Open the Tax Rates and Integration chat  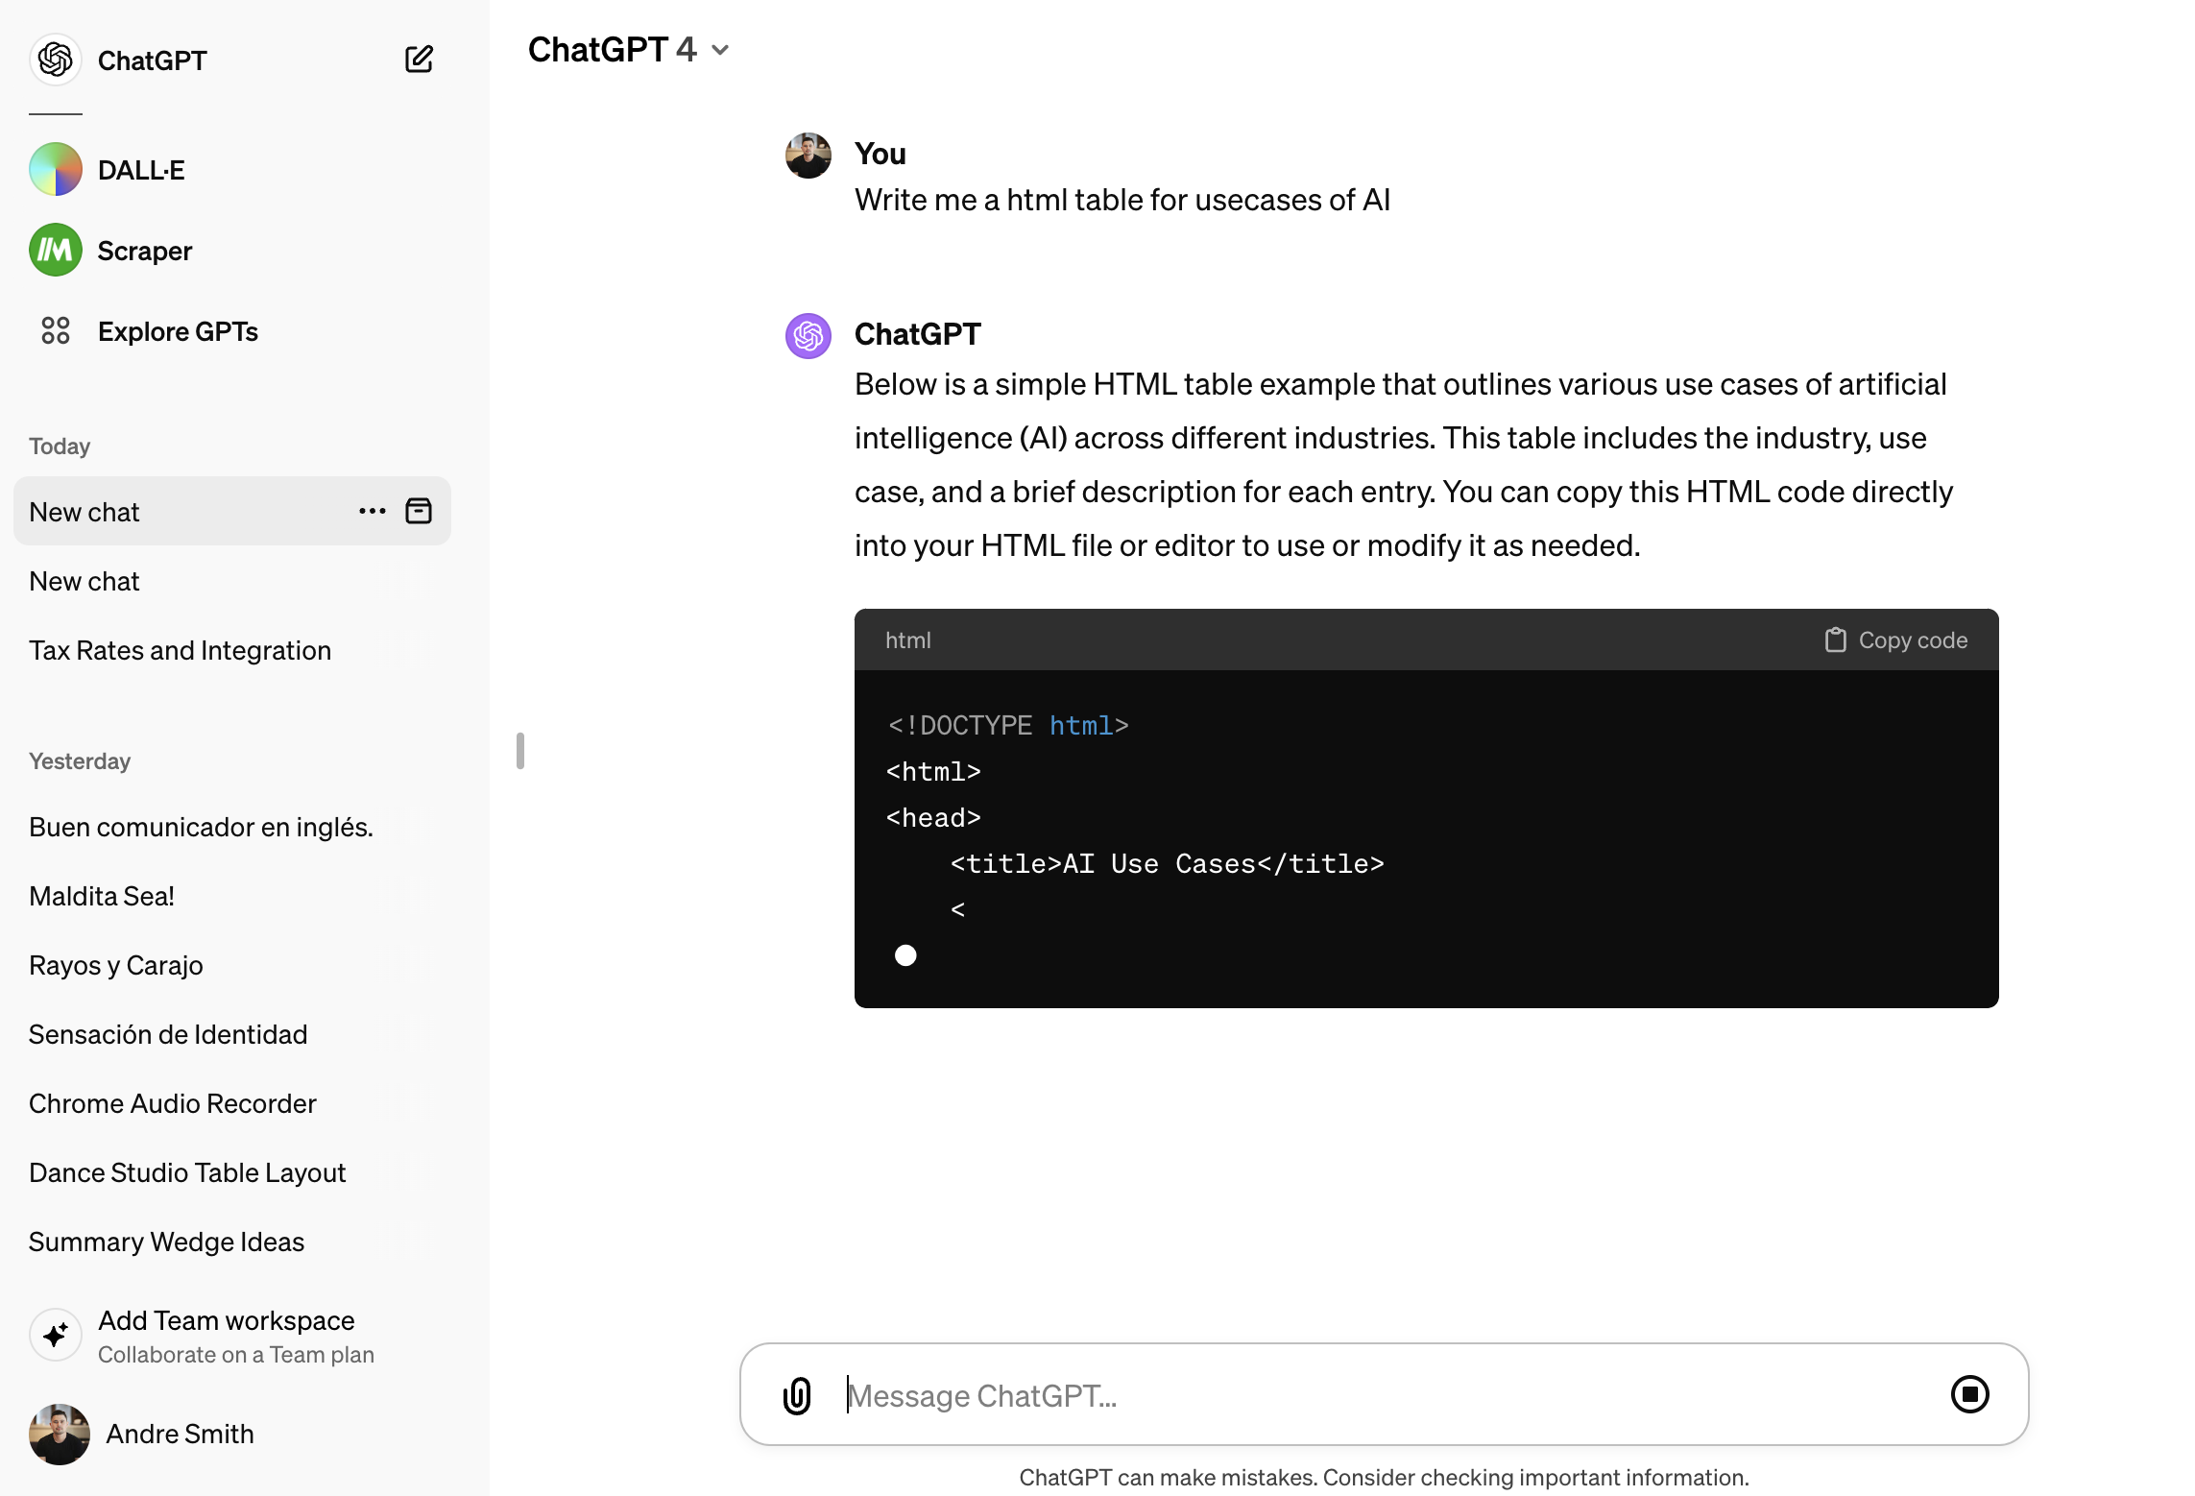coord(181,650)
